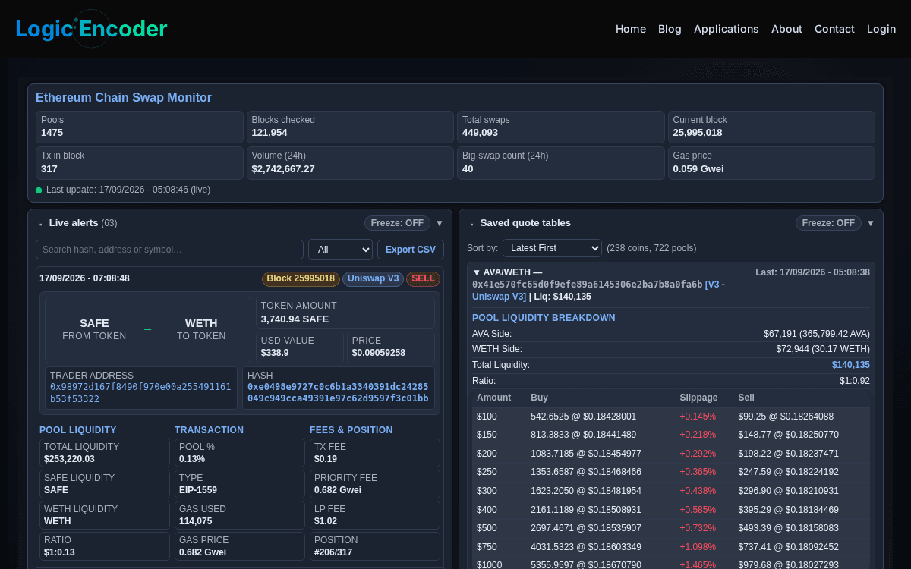Click the price $0.09059258 box
Screen dimensions: 911x569
[x=391, y=347]
